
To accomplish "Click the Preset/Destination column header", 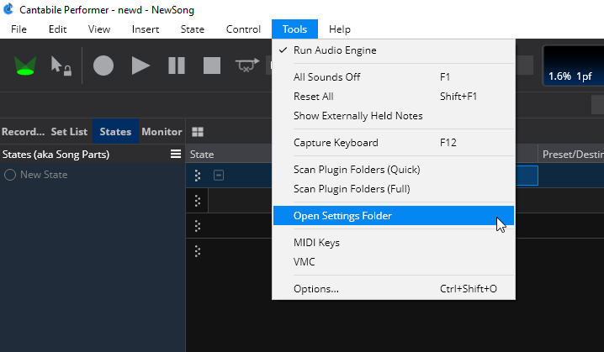I will 573,155.
